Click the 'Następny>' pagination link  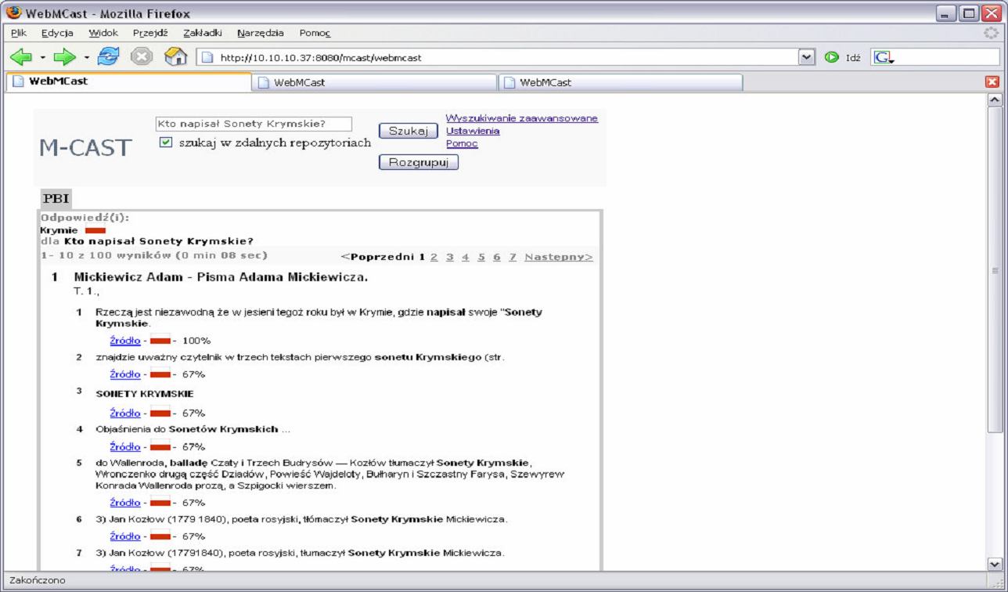559,257
